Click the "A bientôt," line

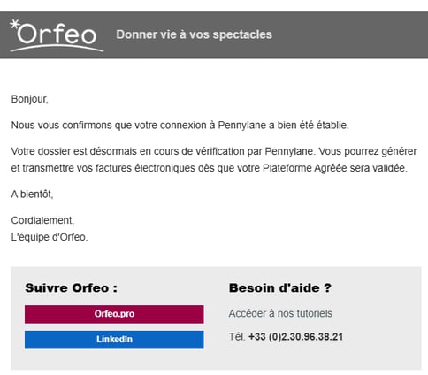click(32, 195)
